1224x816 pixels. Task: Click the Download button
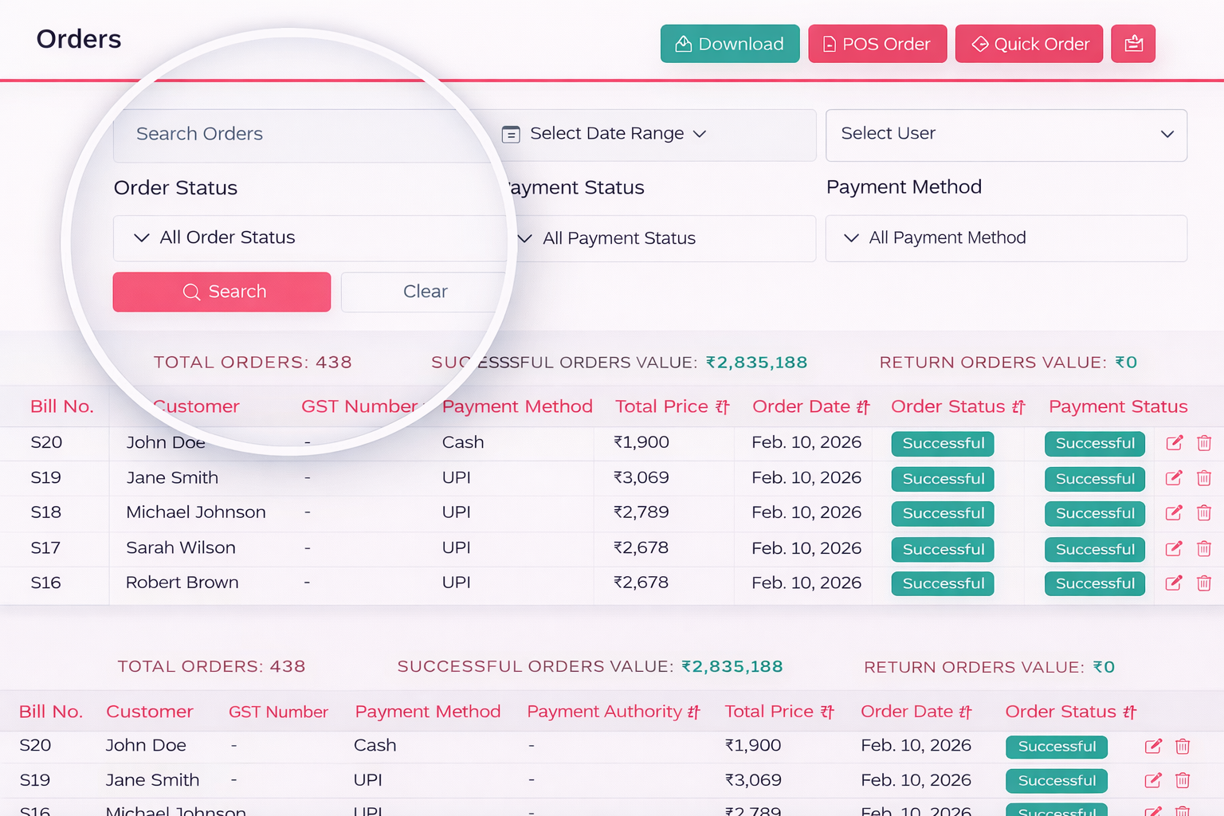[x=729, y=44]
